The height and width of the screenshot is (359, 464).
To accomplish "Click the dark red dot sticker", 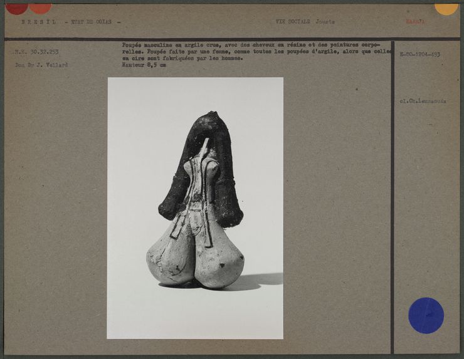I will [x=16, y=8].
